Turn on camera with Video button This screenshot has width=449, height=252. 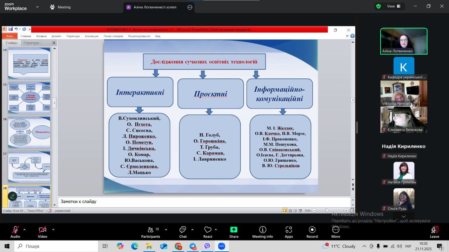tap(42, 232)
